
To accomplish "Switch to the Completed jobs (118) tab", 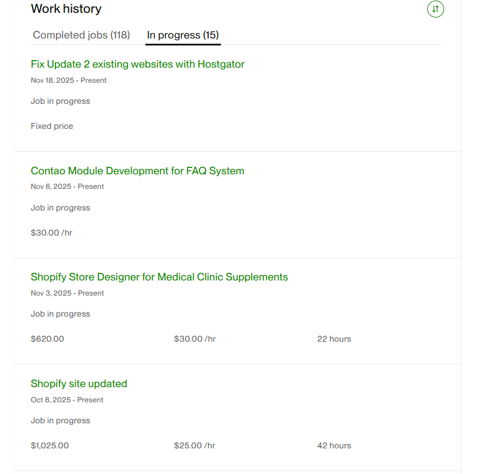I will [x=81, y=35].
